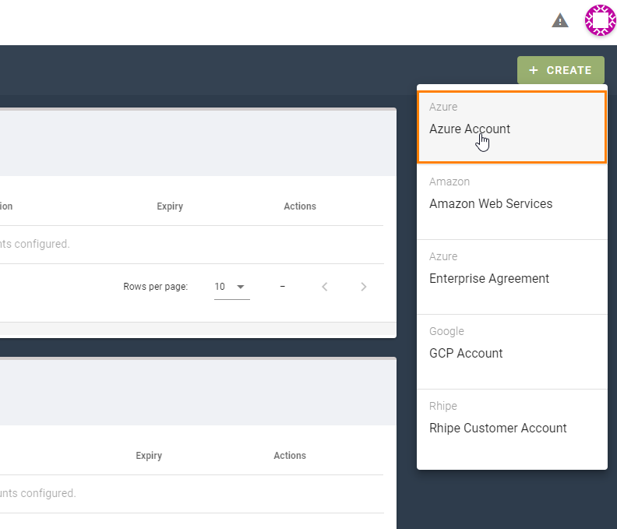Go to next page using right chevron
The width and height of the screenshot is (617, 529).
pyautogui.click(x=364, y=287)
